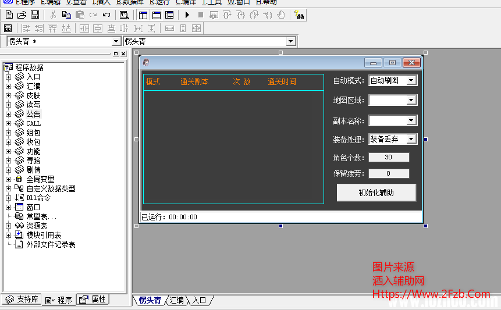Click the binoculars search icon in the toolbar

[299, 15]
